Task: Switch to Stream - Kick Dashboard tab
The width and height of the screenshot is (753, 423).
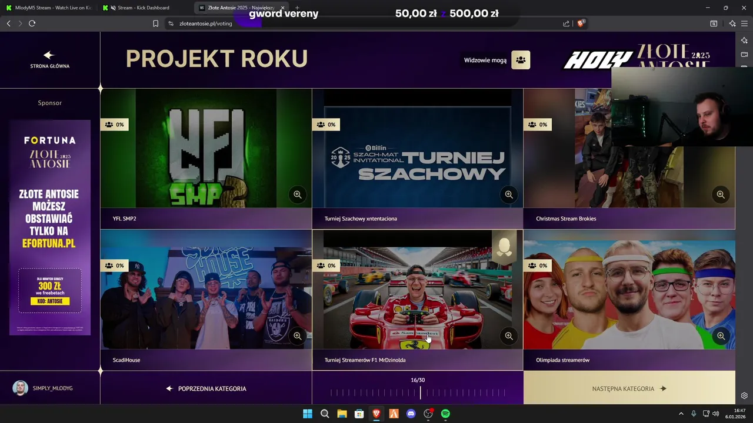Action: point(144,8)
